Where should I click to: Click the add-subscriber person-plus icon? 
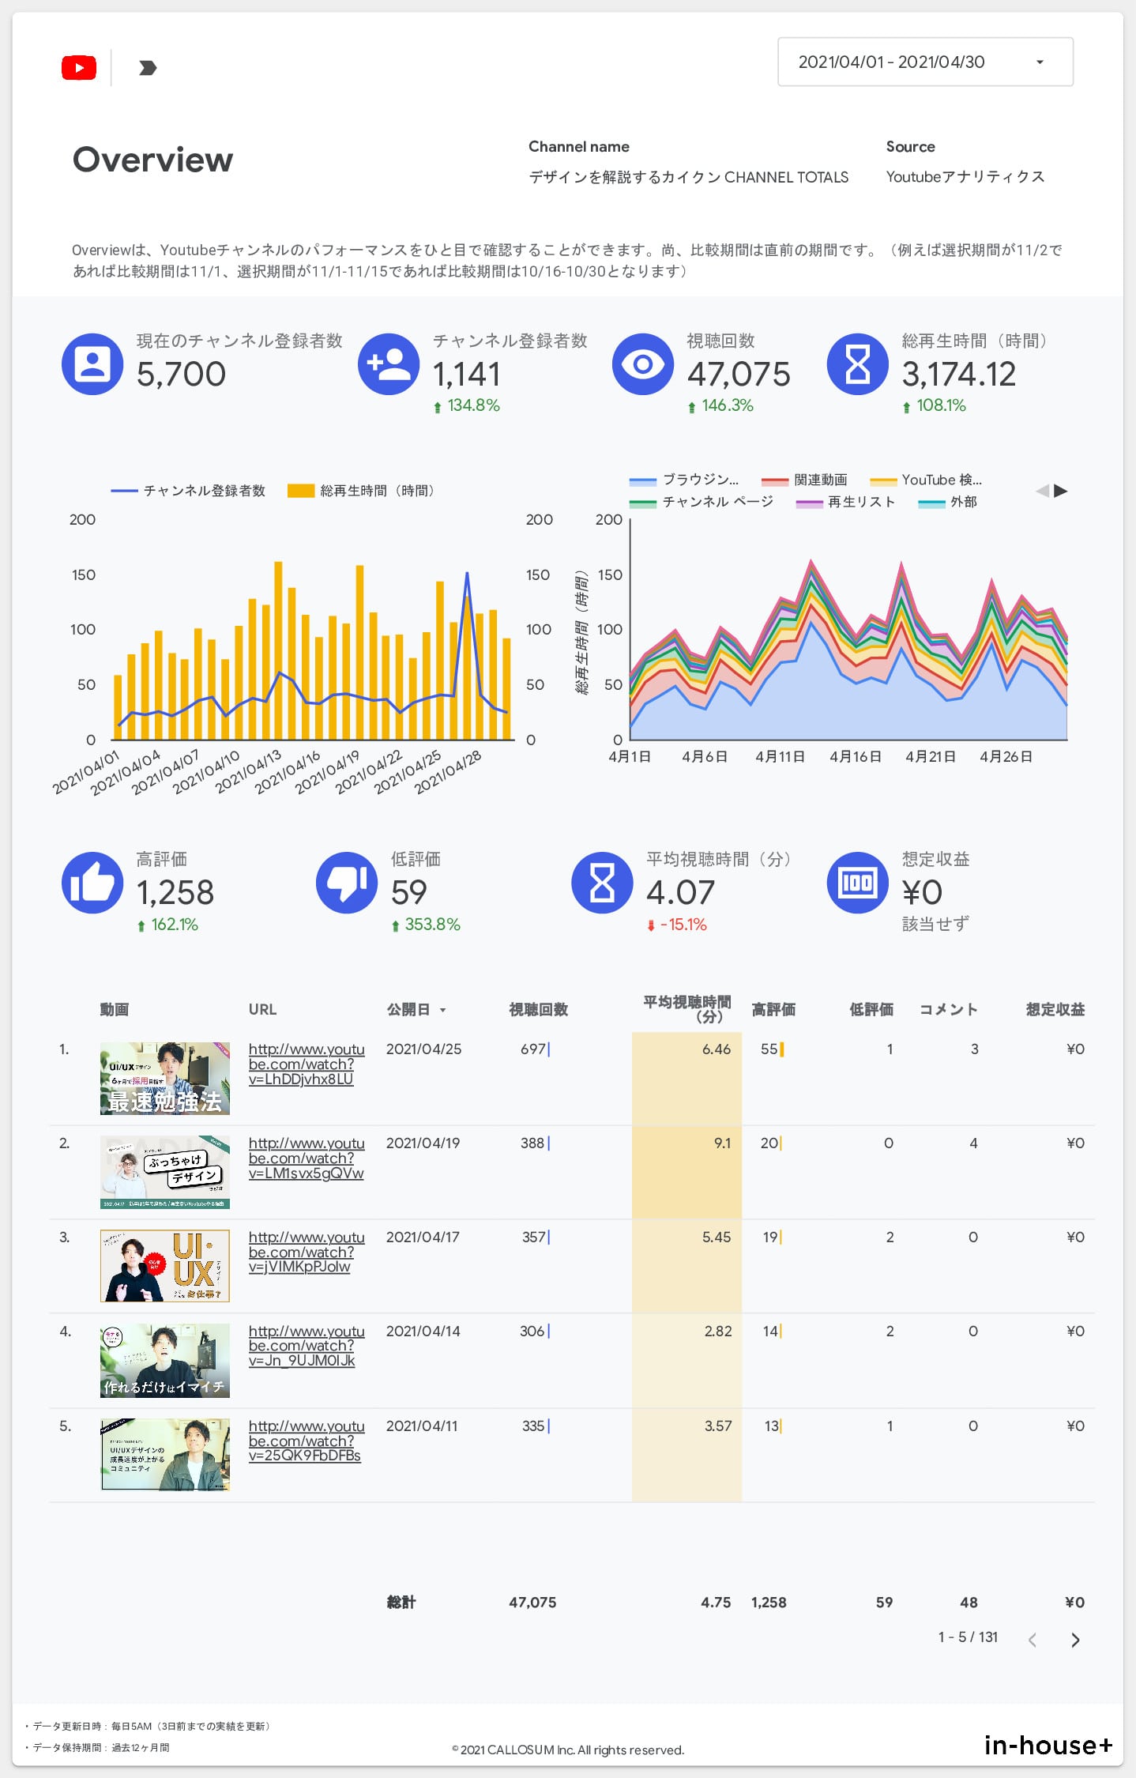[389, 364]
